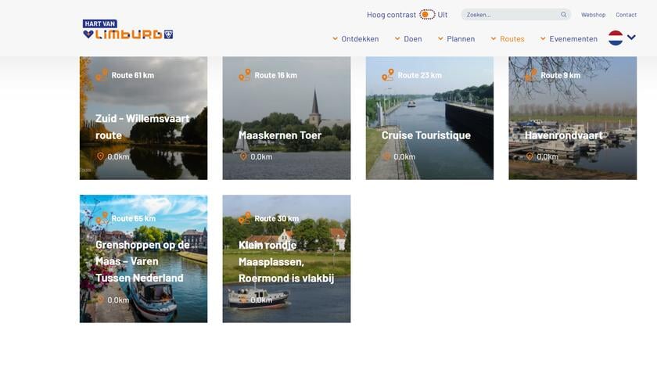This screenshot has width=657, height=370.
Task: Click location pin on Zuid-Willemsvaart card
Action: point(100,156)
